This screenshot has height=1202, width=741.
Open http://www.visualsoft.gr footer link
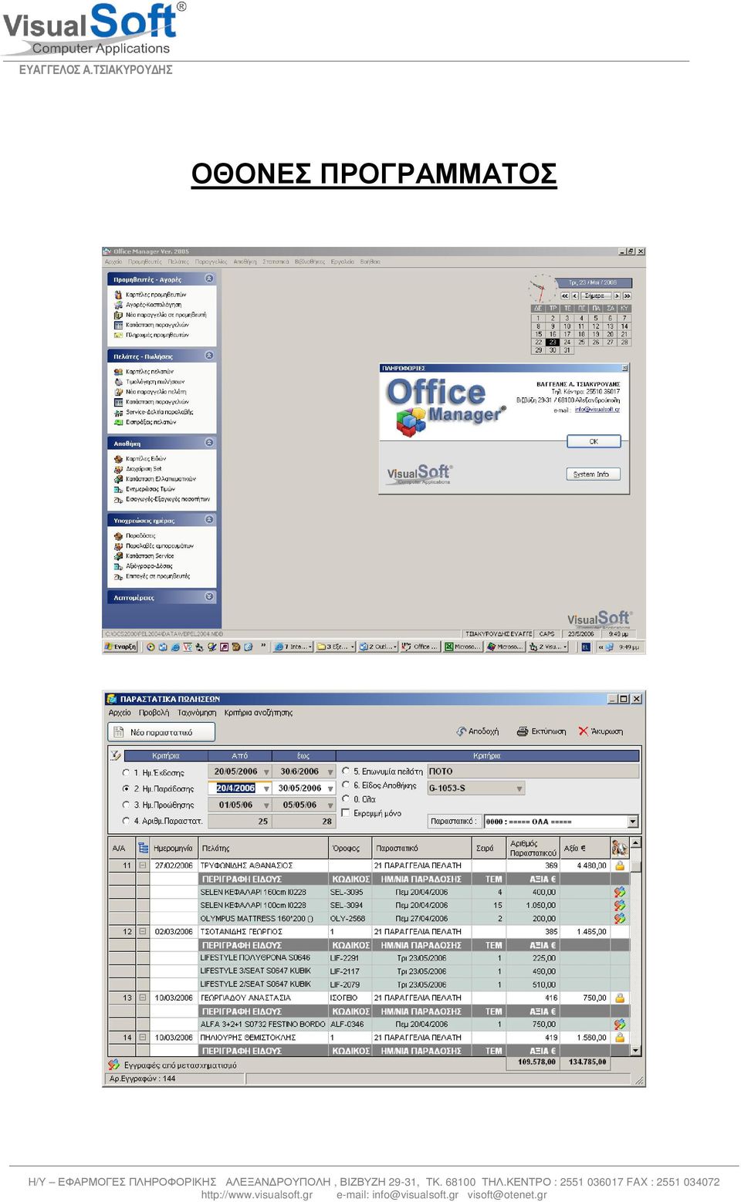click(257, 1195)
